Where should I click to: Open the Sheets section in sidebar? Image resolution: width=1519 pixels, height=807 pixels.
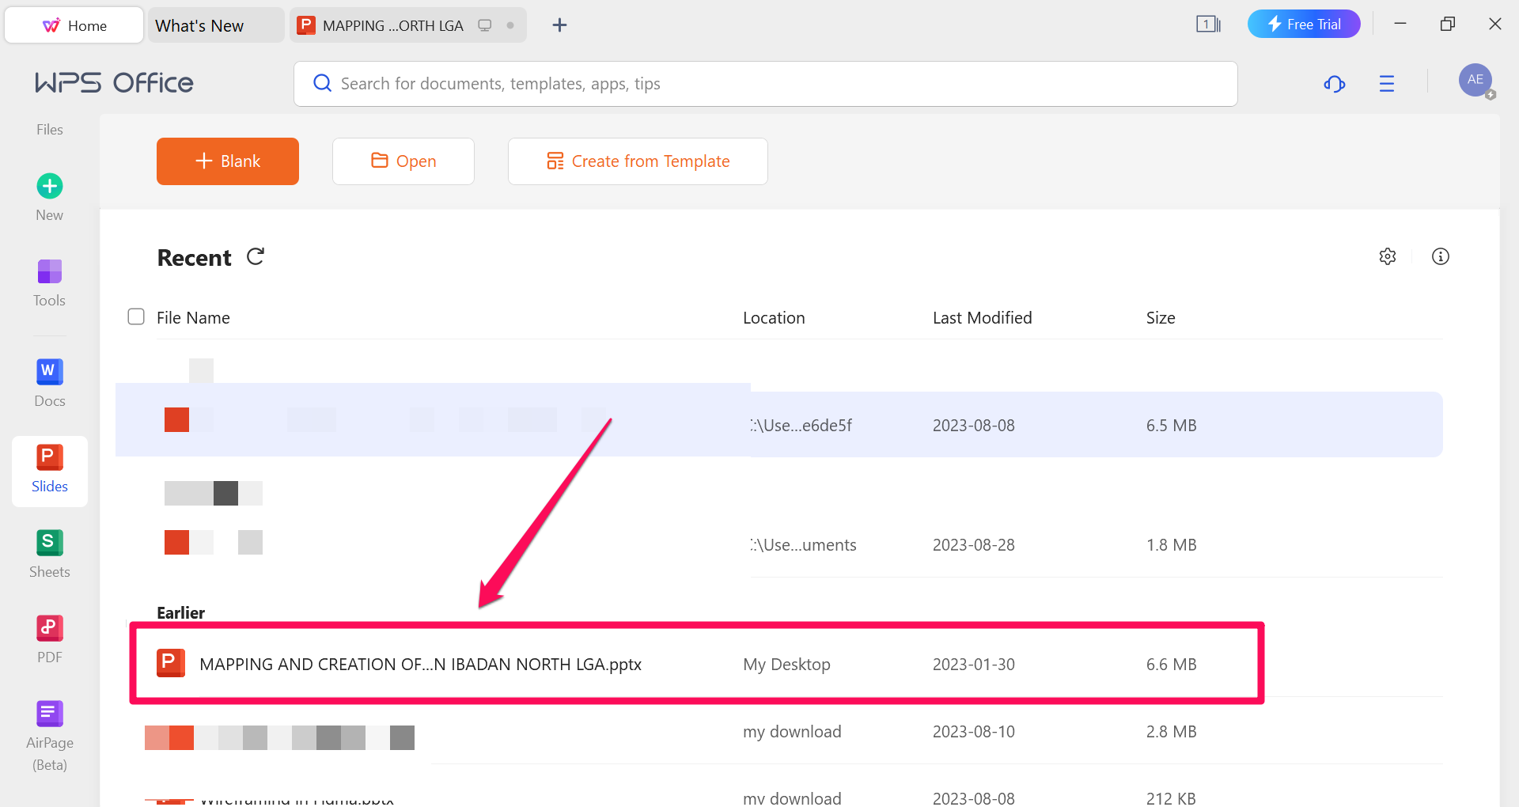(49, 554)
